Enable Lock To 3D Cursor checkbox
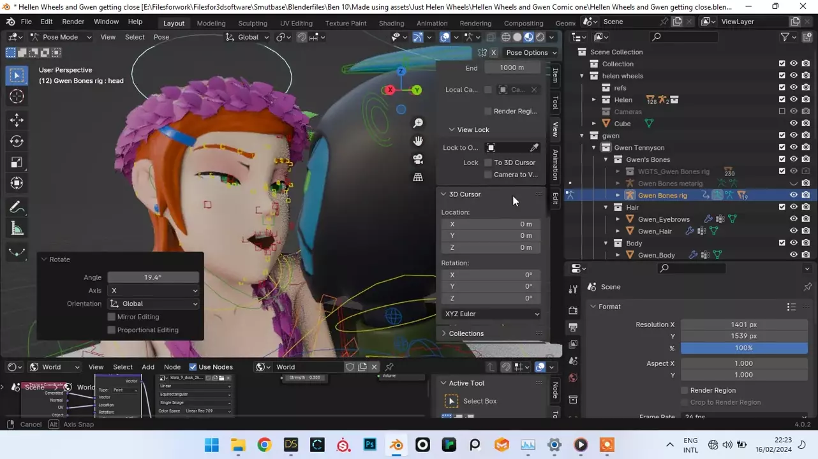 [x=488, y=163]
